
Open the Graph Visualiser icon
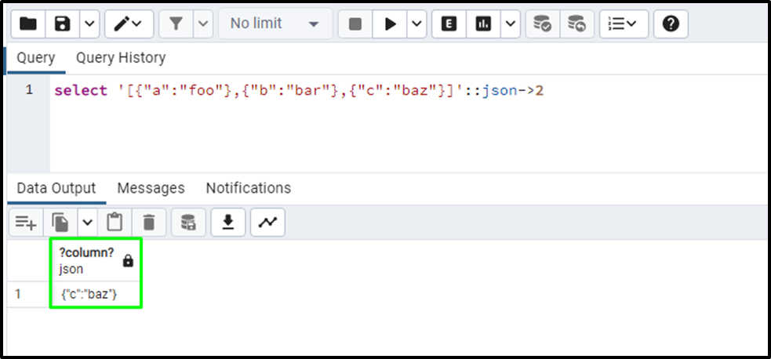tap(267, 223)
